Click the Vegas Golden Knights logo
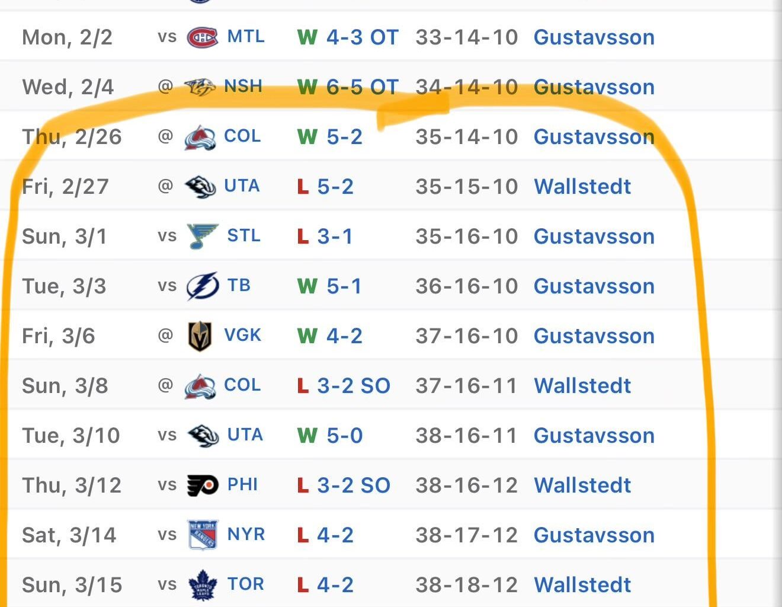This screenshot has height=607, width=782. (x=200, y=336)
